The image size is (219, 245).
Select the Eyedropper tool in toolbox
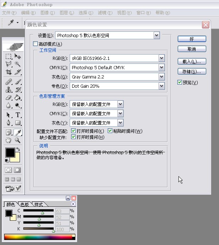[x=18, y=132]
